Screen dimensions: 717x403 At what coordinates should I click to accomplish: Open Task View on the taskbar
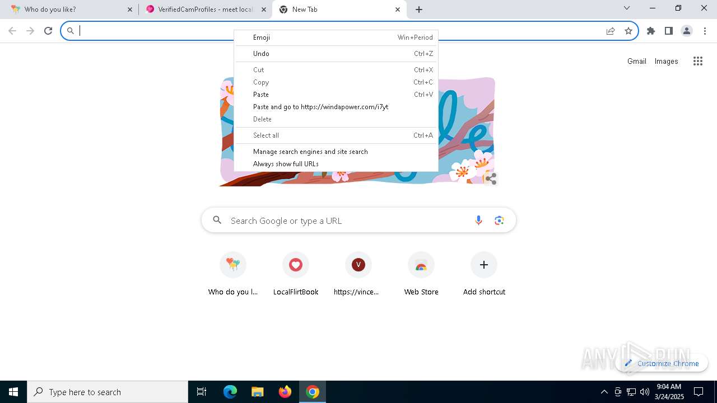click(202, 392)
